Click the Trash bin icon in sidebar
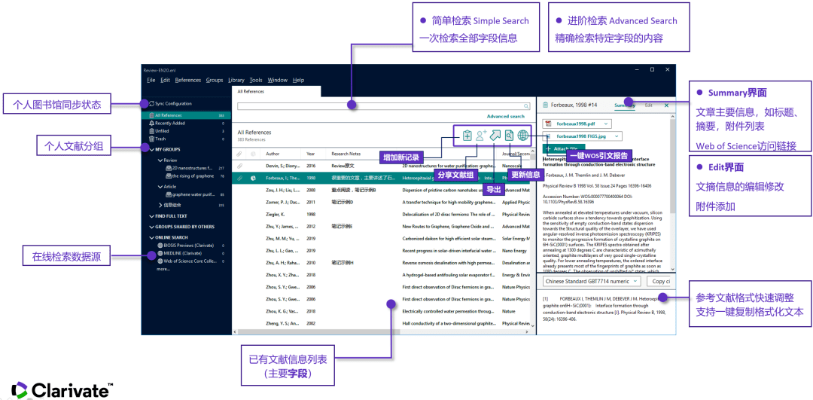 [x=151, y=139]
